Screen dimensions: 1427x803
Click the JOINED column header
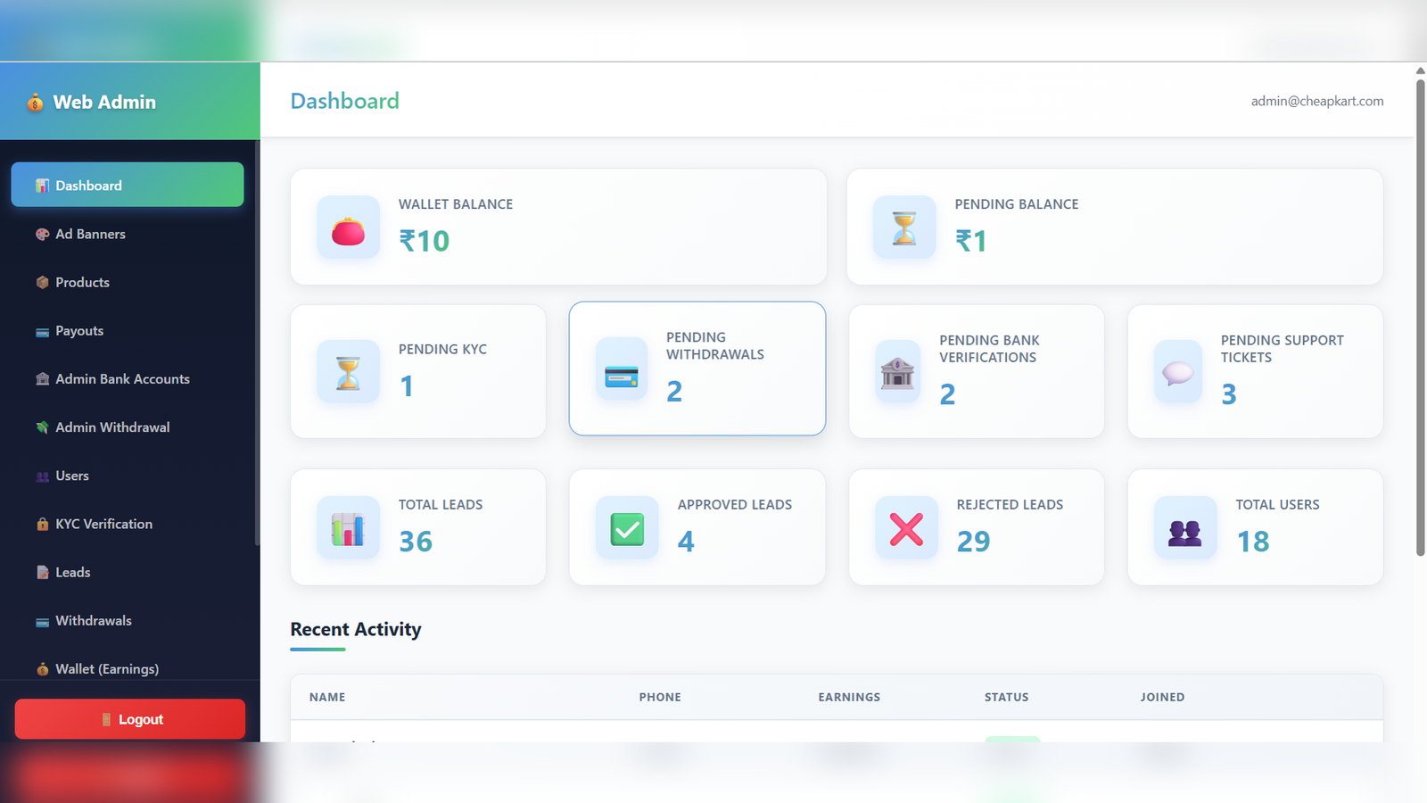point(1162,697)
